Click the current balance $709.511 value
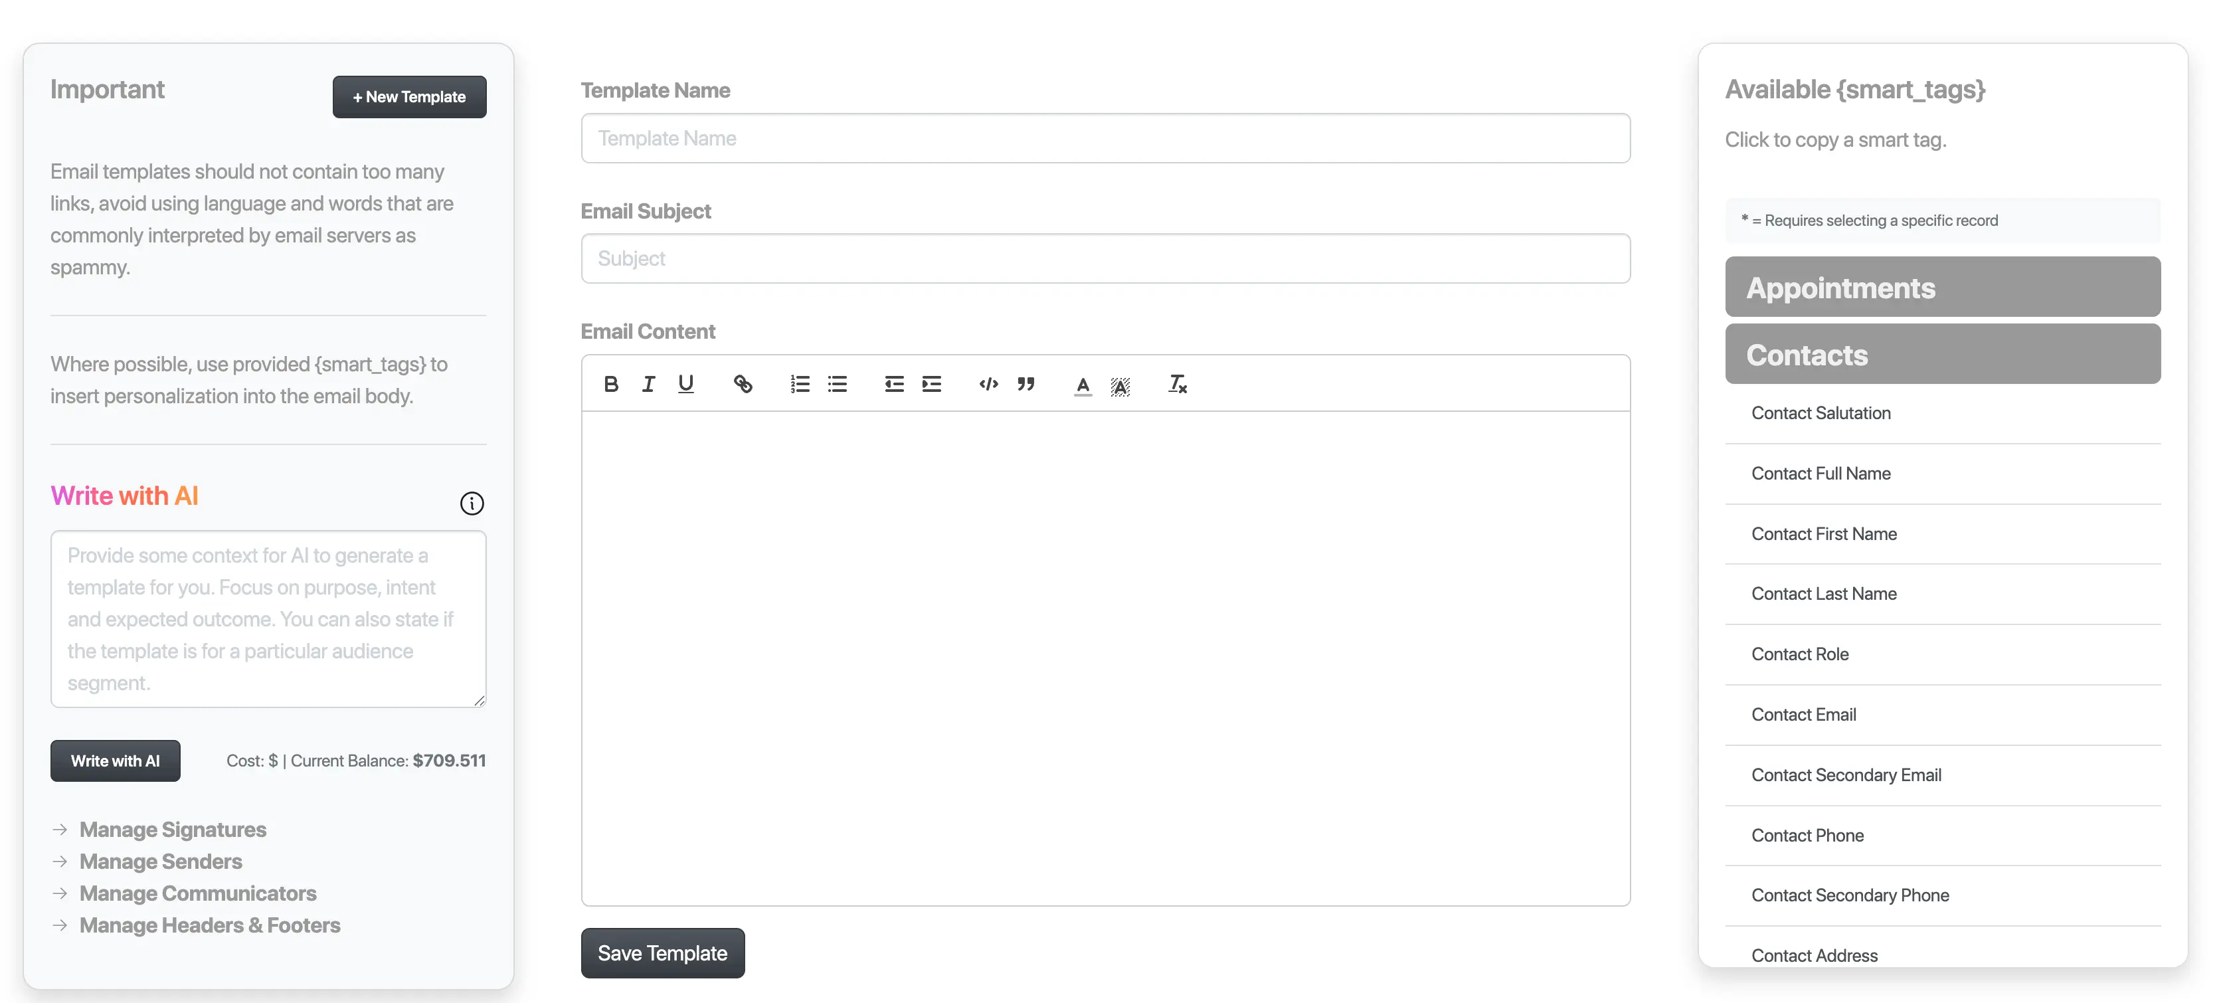The height and width of the screenshot is (1003, 2225). pyautogui.click(x=449, y=761)
